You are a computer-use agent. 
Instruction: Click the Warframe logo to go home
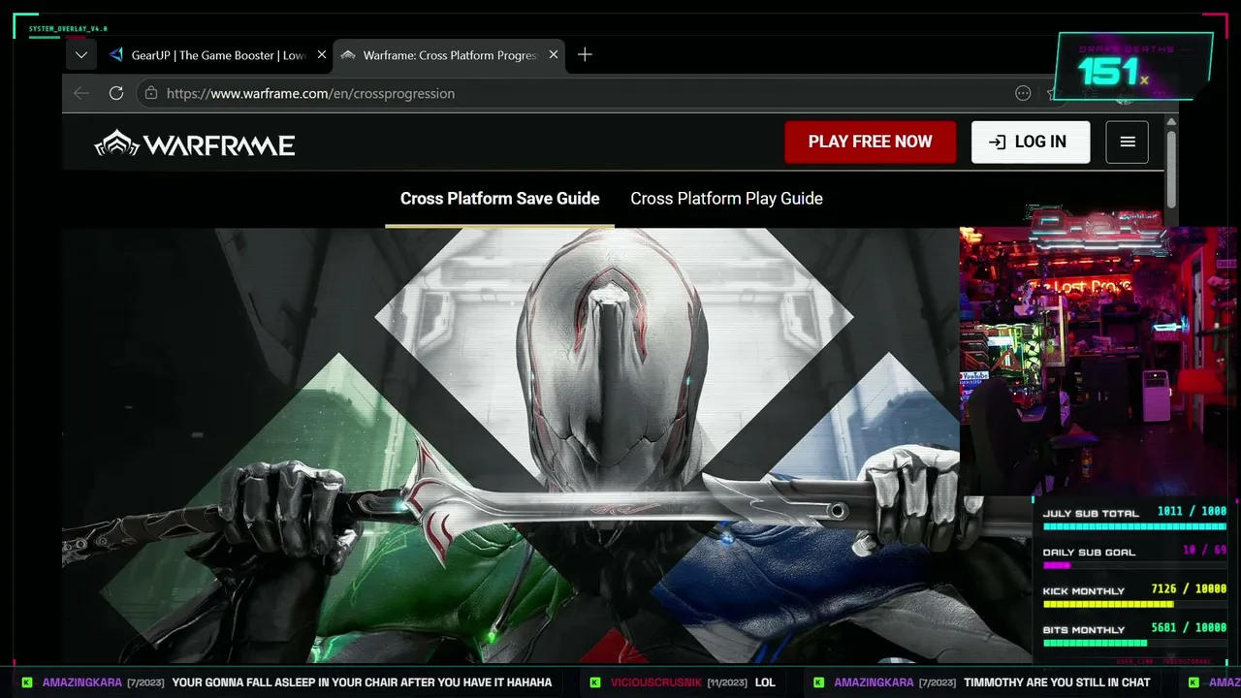tap(195, 144)
